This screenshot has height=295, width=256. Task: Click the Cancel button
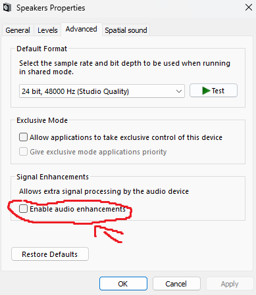176,284
